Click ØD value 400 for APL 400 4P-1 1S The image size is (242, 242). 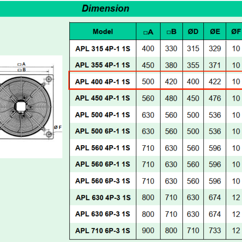pos(193,82)
